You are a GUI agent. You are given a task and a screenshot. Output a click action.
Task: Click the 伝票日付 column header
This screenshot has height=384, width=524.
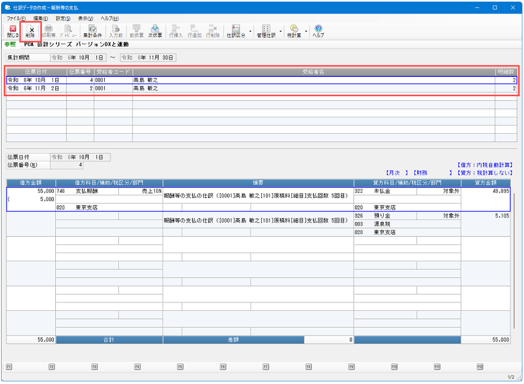(37, 72)
